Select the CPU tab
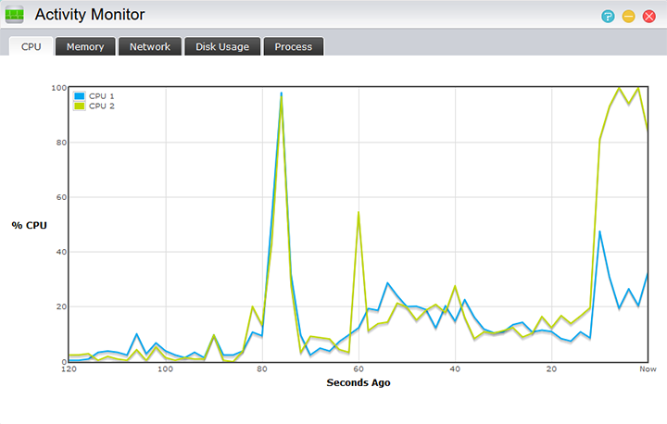Screen dimensions: 667x424 (31, 46)
